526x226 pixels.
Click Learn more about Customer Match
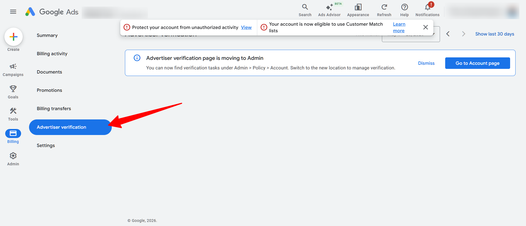point(399,27)
